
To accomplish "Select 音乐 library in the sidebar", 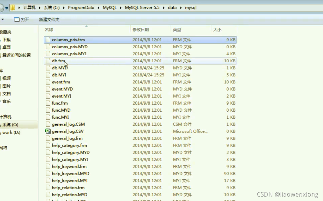I will coord(6,101).
